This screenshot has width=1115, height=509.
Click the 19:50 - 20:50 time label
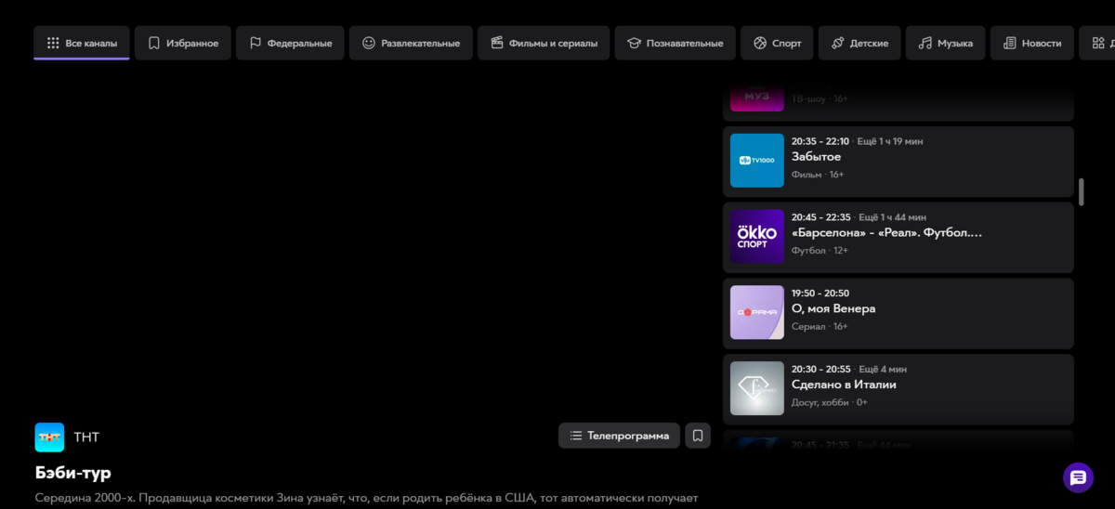tap(820, 293)
